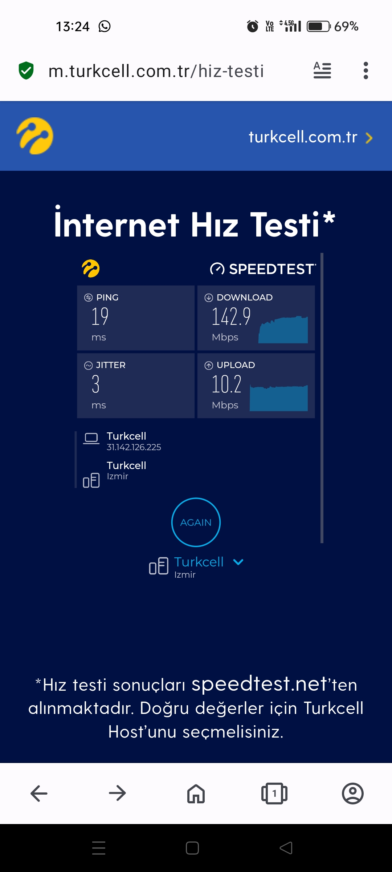The width and height of the screenshot is (392, 872).
Task: Open the tab switcher showing 1 tab
Action: coord(274,794)
